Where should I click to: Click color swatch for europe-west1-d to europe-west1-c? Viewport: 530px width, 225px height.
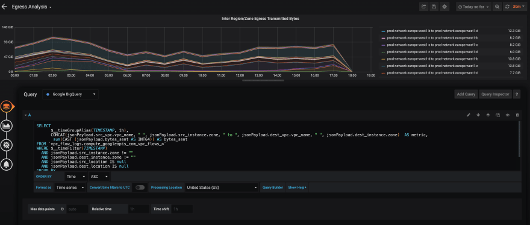coord(383,66)
